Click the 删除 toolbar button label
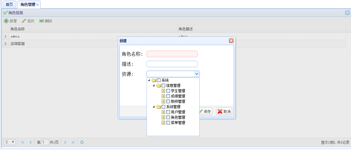The image size is (351, 150). click(49, 21)
